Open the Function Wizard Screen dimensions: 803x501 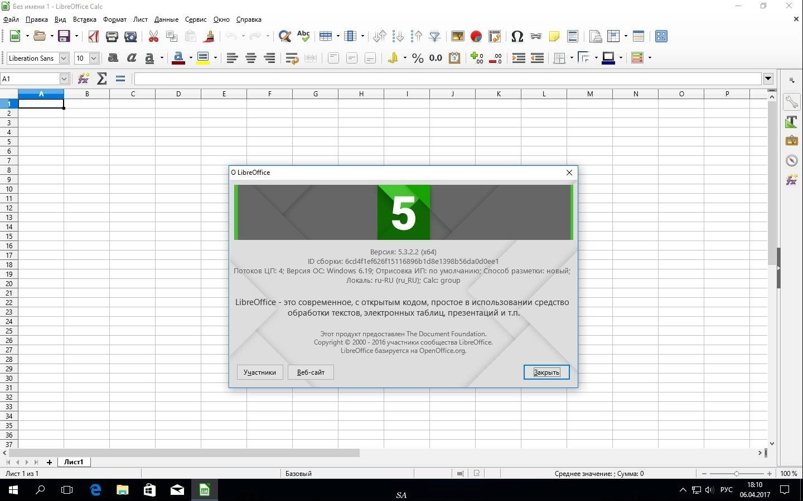[x=84, y=78]
